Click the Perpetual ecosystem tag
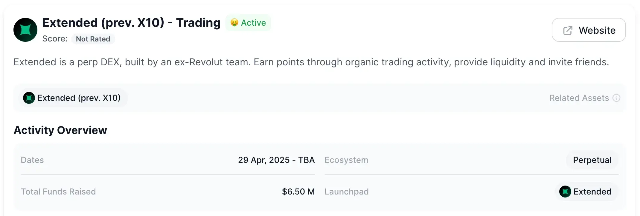 point(592,160)
